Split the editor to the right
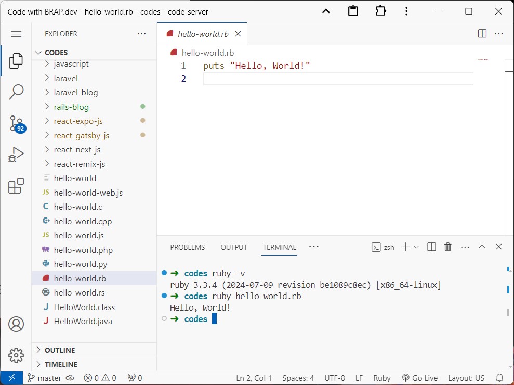This screenshot has height=385, width=514. (x=482, y=34)
